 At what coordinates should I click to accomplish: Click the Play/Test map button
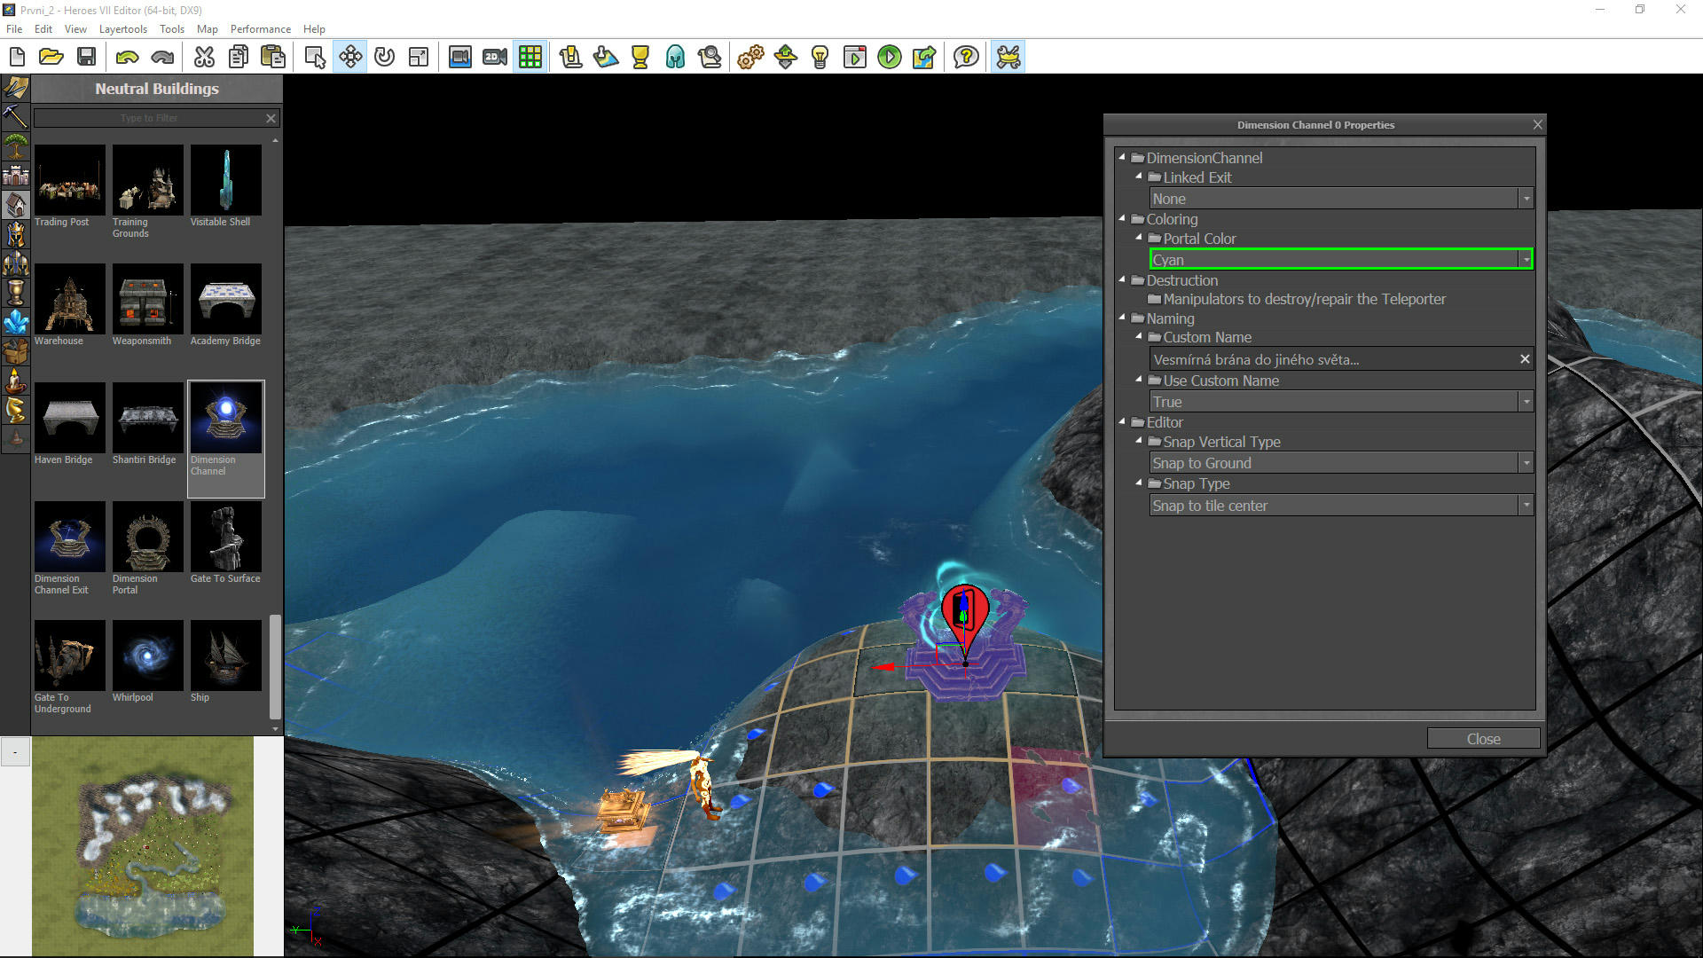point(889,56)
